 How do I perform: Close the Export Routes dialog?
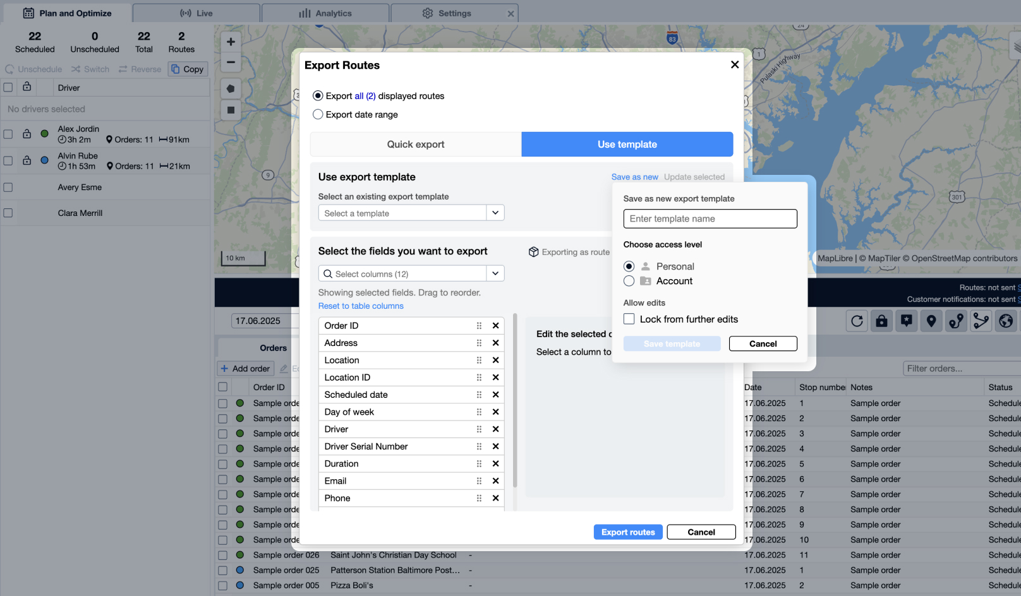tap(734, 64)
